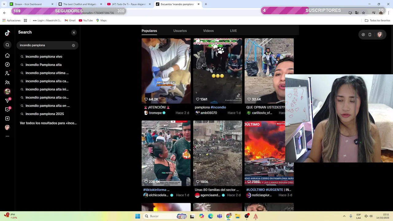Switch to 'The best ChatBot and Widgets' tab
Viewport: 393px width, 221px height.
click(x=80, y=4)
